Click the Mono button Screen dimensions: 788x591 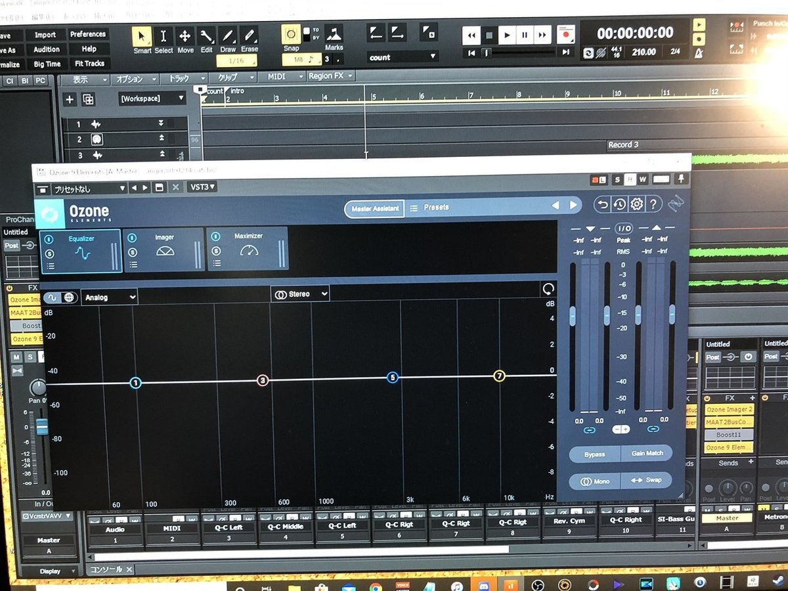coord(594,481)
